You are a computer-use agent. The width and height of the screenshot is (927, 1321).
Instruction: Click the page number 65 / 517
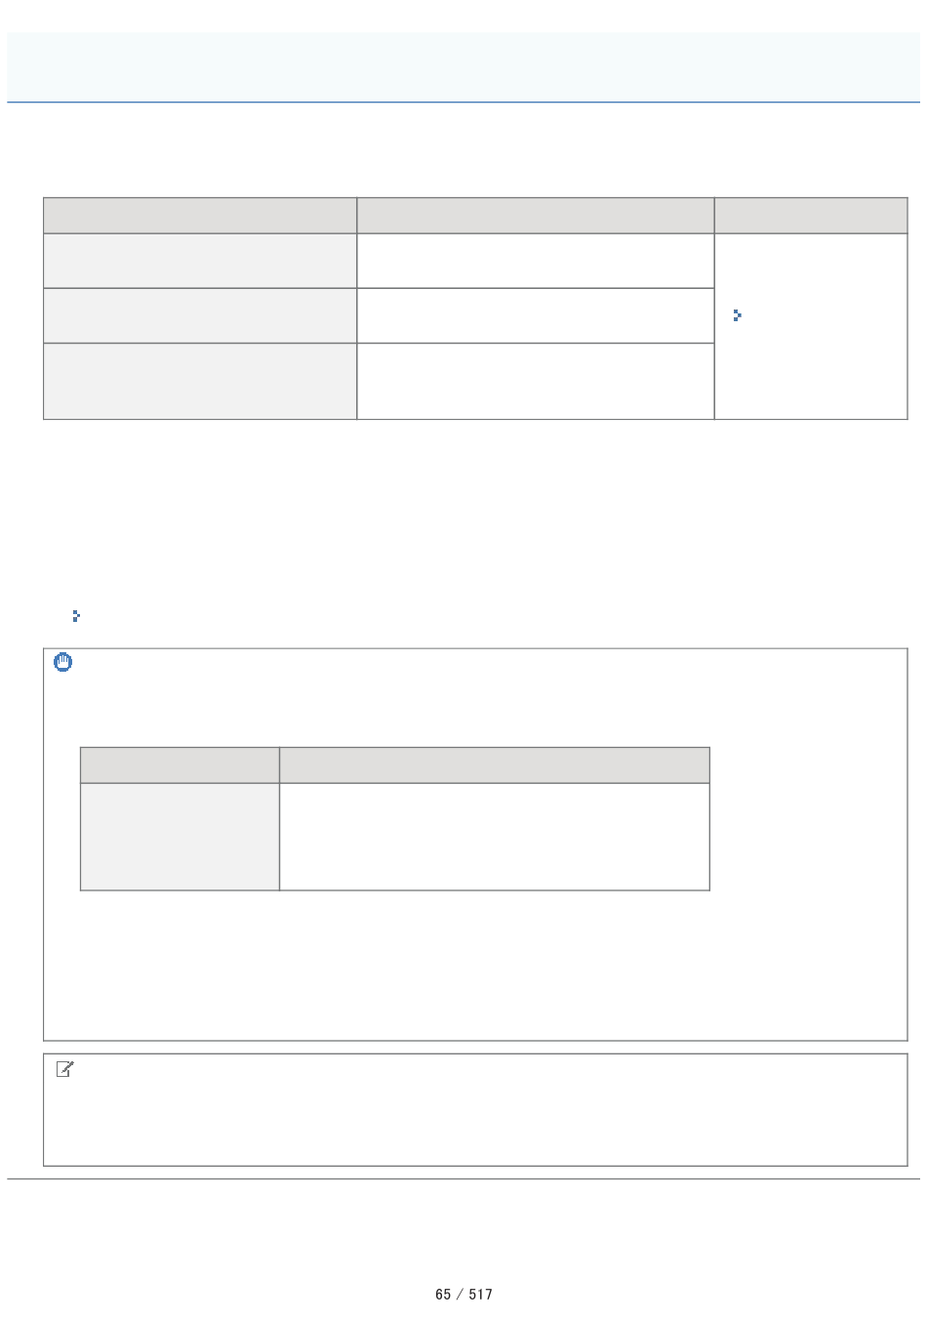pos(463,1294)
